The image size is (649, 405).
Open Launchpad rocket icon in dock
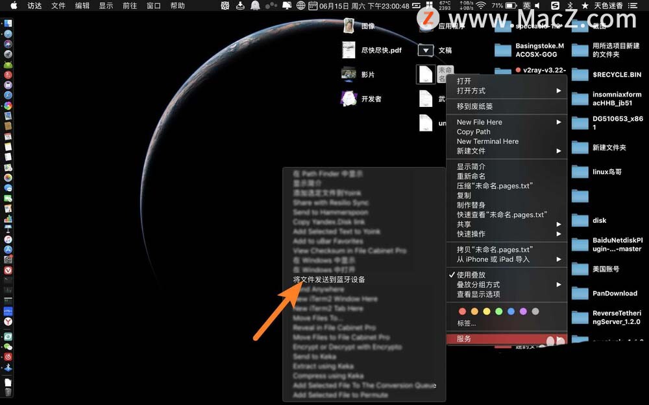point(8,54)
